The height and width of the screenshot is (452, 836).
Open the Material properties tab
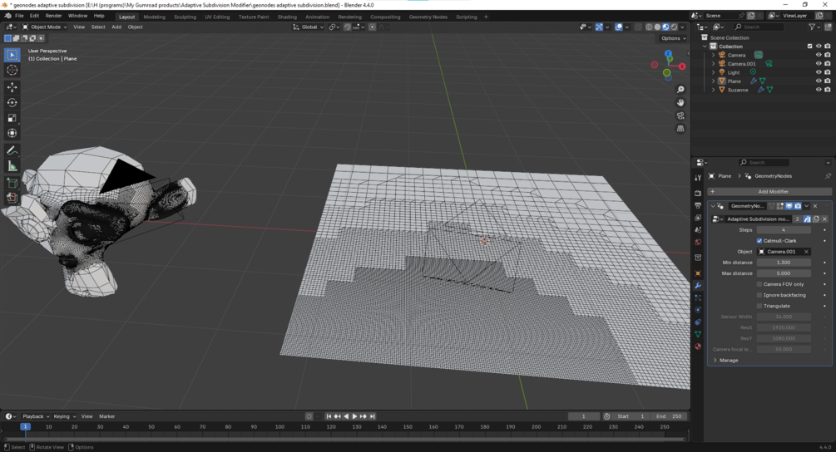(698, 346)
